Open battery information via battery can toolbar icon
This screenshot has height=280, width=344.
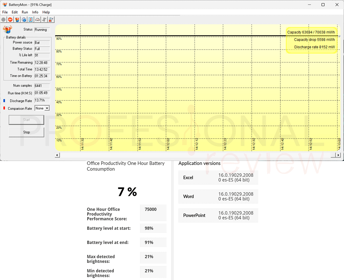17,20
